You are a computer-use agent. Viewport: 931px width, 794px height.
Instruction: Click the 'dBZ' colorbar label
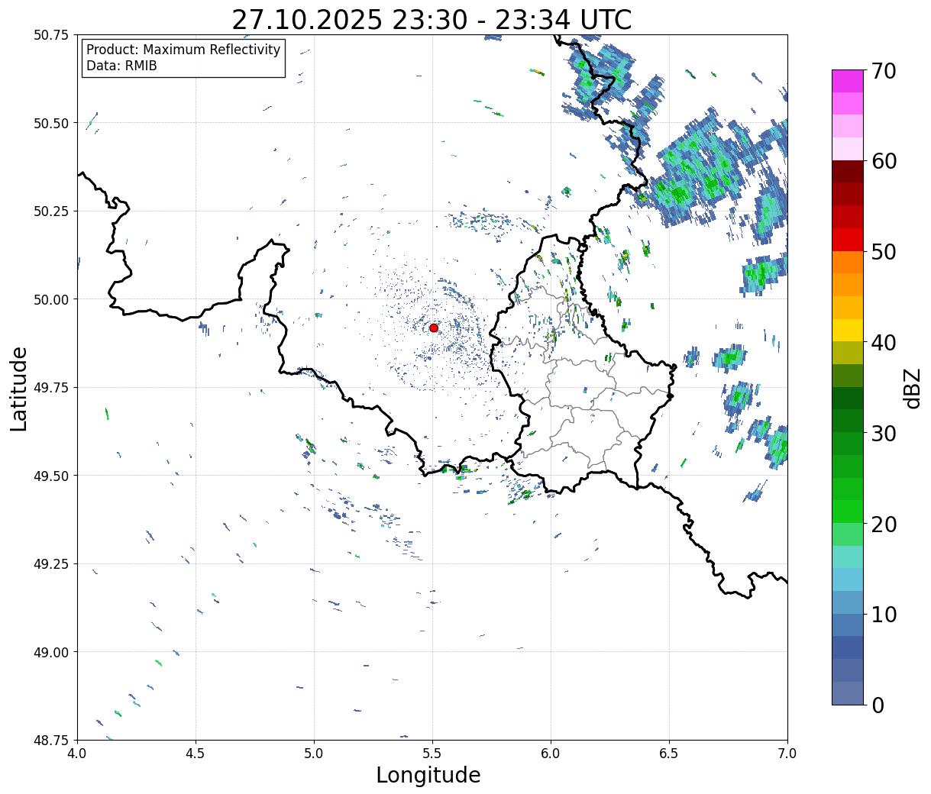tap(912, 388)
